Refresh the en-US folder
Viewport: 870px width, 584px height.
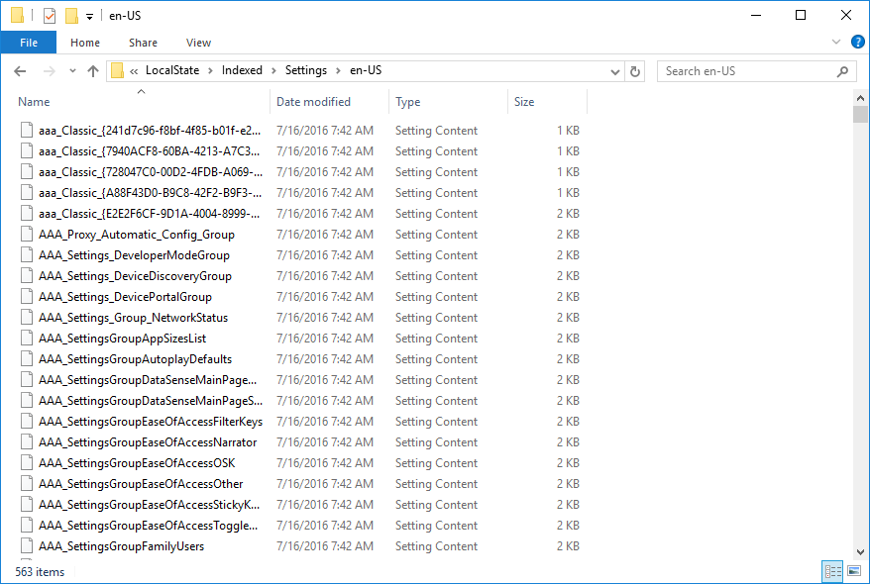(635, 71)
